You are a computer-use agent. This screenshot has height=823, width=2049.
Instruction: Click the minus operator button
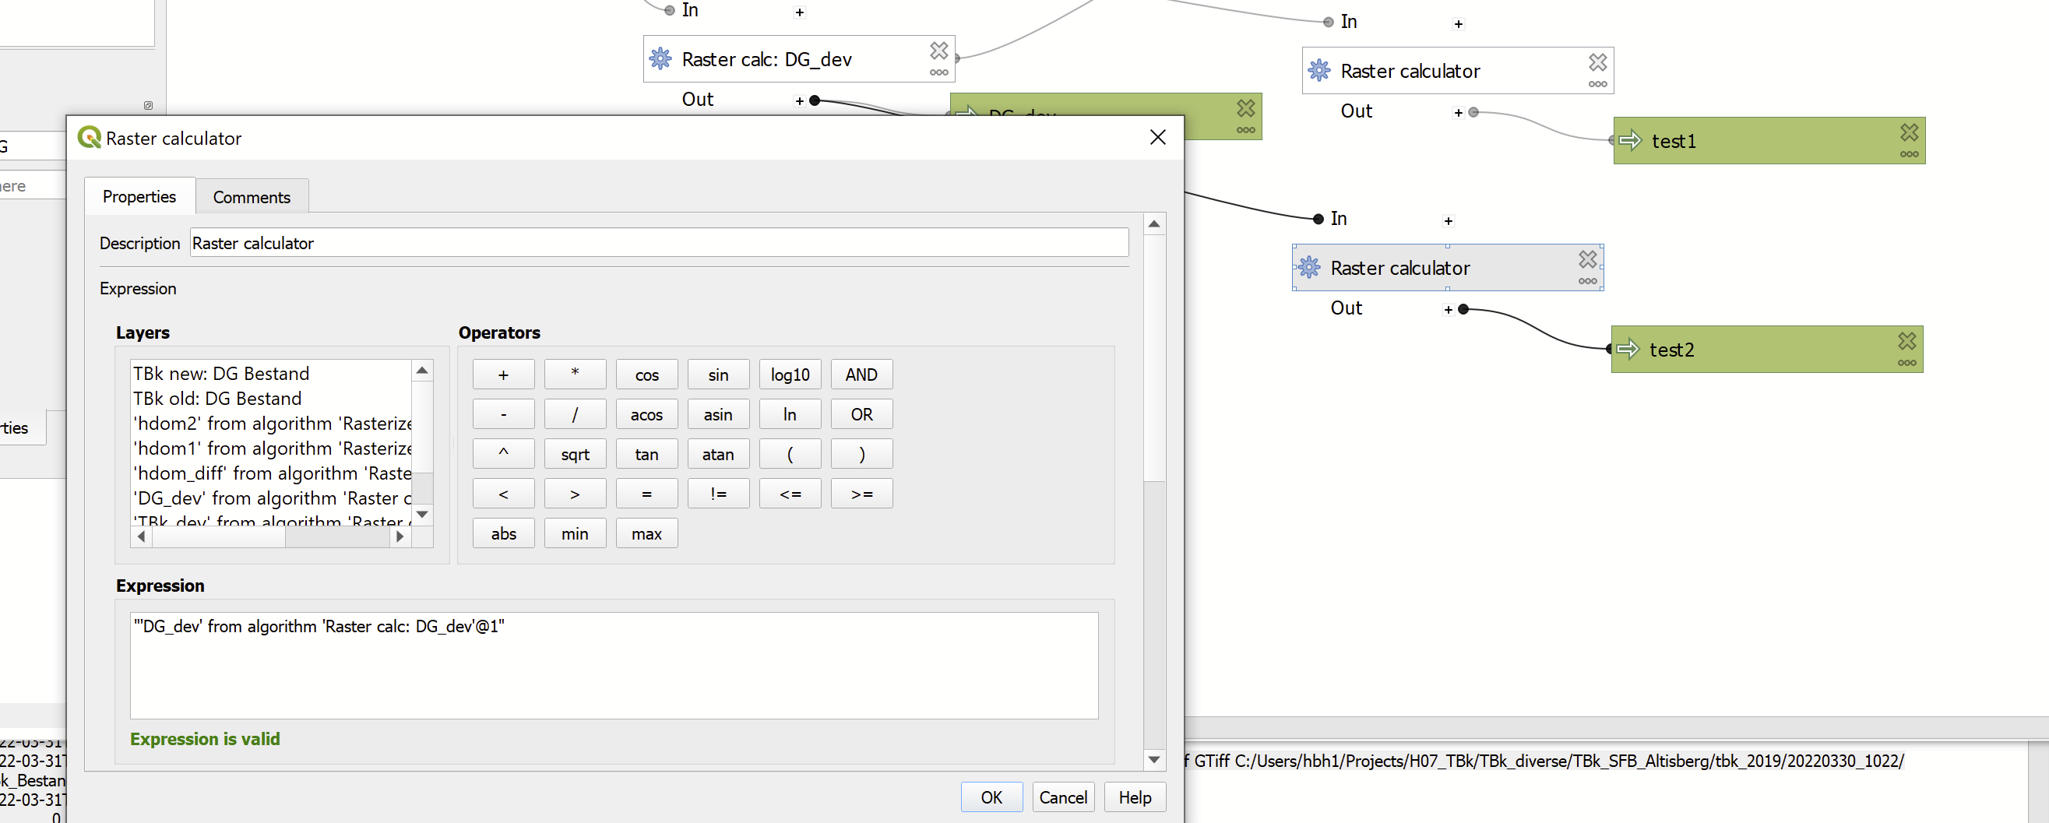coord(504,414)
